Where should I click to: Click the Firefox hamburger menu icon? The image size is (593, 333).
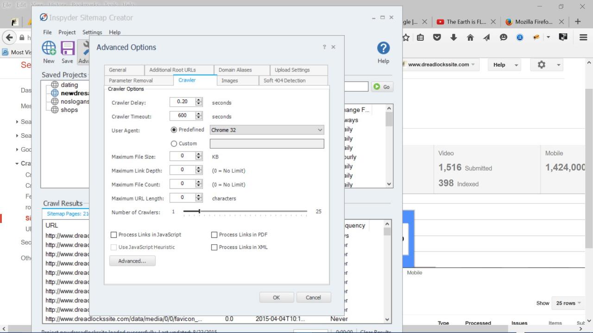point(583,38)
